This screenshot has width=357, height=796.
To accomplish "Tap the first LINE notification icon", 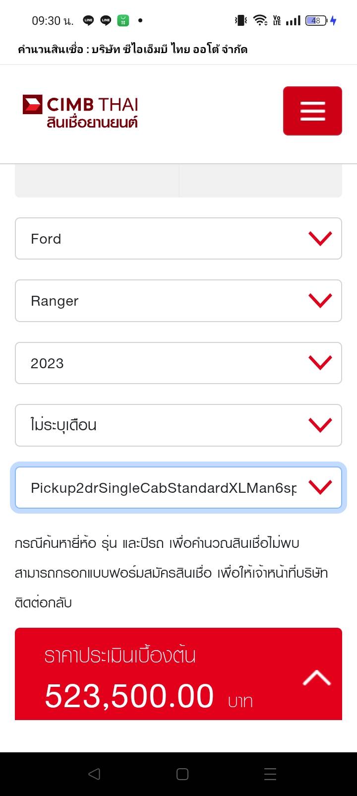I will click(89, 20).
